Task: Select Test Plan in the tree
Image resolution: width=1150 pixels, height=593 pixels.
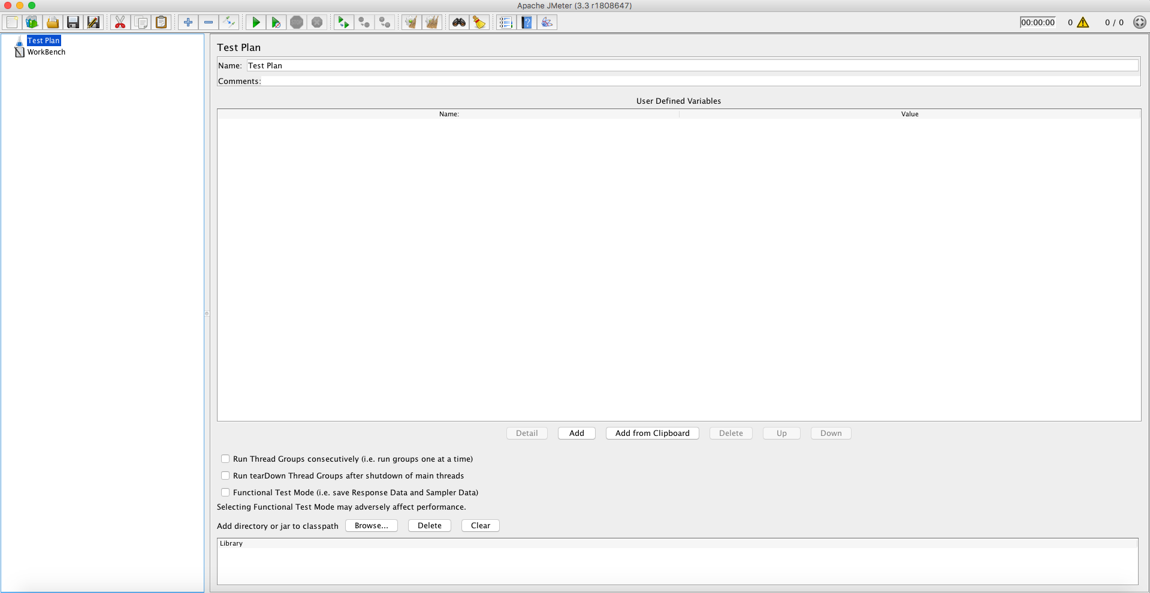Action: tap(44, 41)
